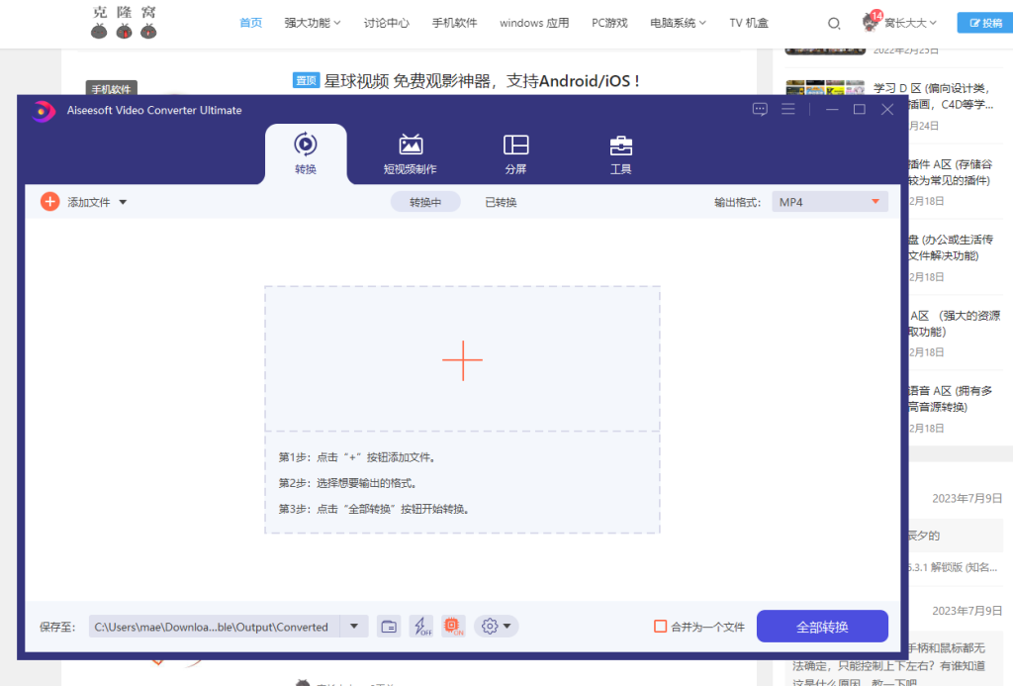Screen dimensions: 1013x686
Task: Click the 投稿 submit button
Action: tap(986, 23)
